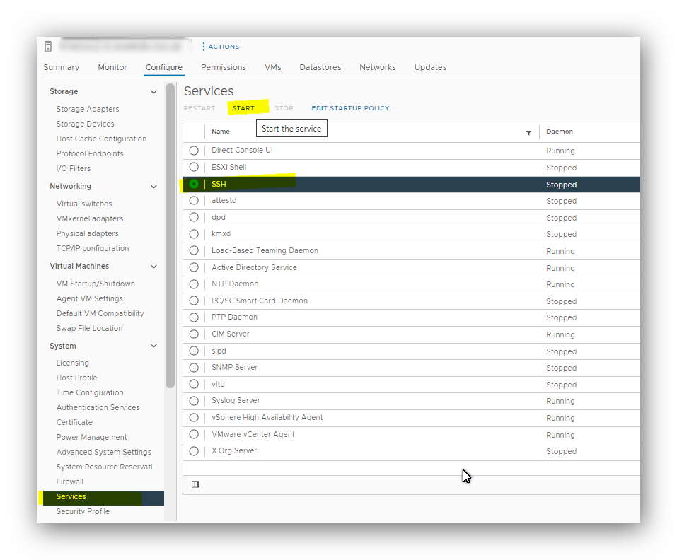Collapse the Virtual Machines section
Image resolution: width=677 pixels, height=560 pixels.
(x=154, y=266)
